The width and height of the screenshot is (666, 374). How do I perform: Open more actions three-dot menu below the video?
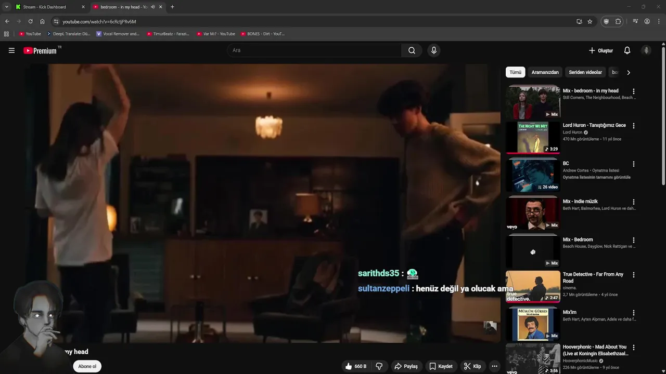click(x=494, y=366)
